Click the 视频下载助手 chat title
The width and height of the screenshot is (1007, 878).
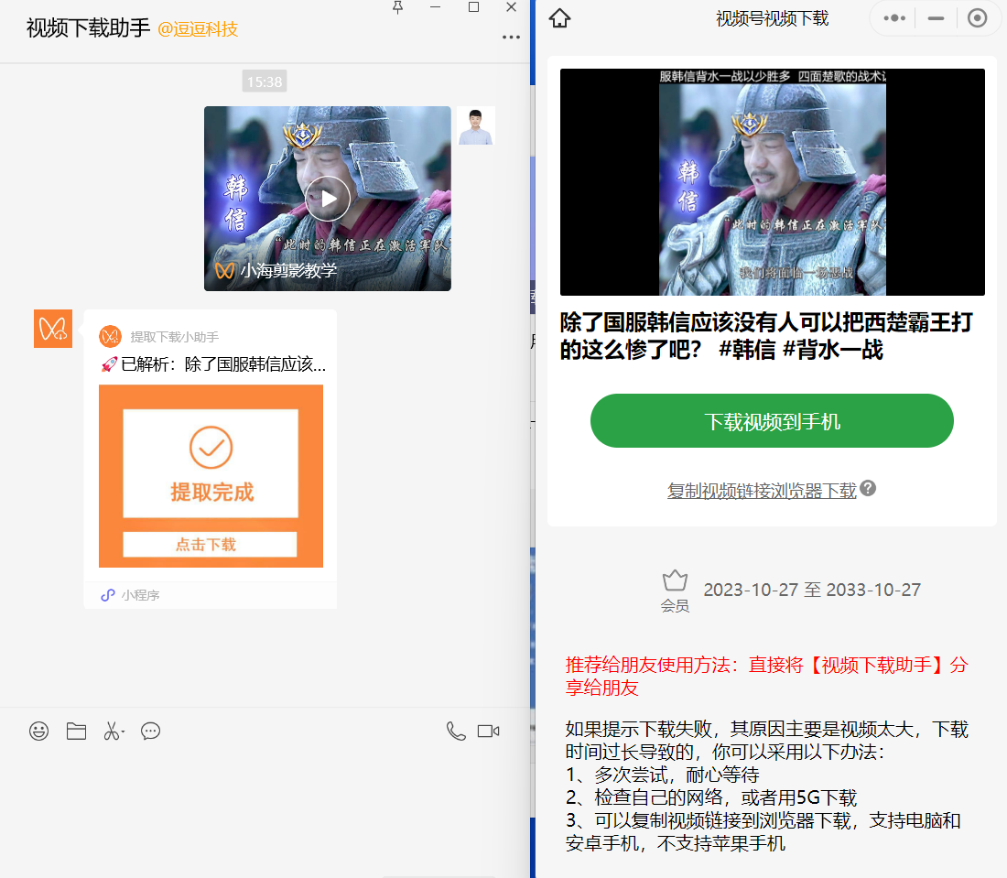88,28
